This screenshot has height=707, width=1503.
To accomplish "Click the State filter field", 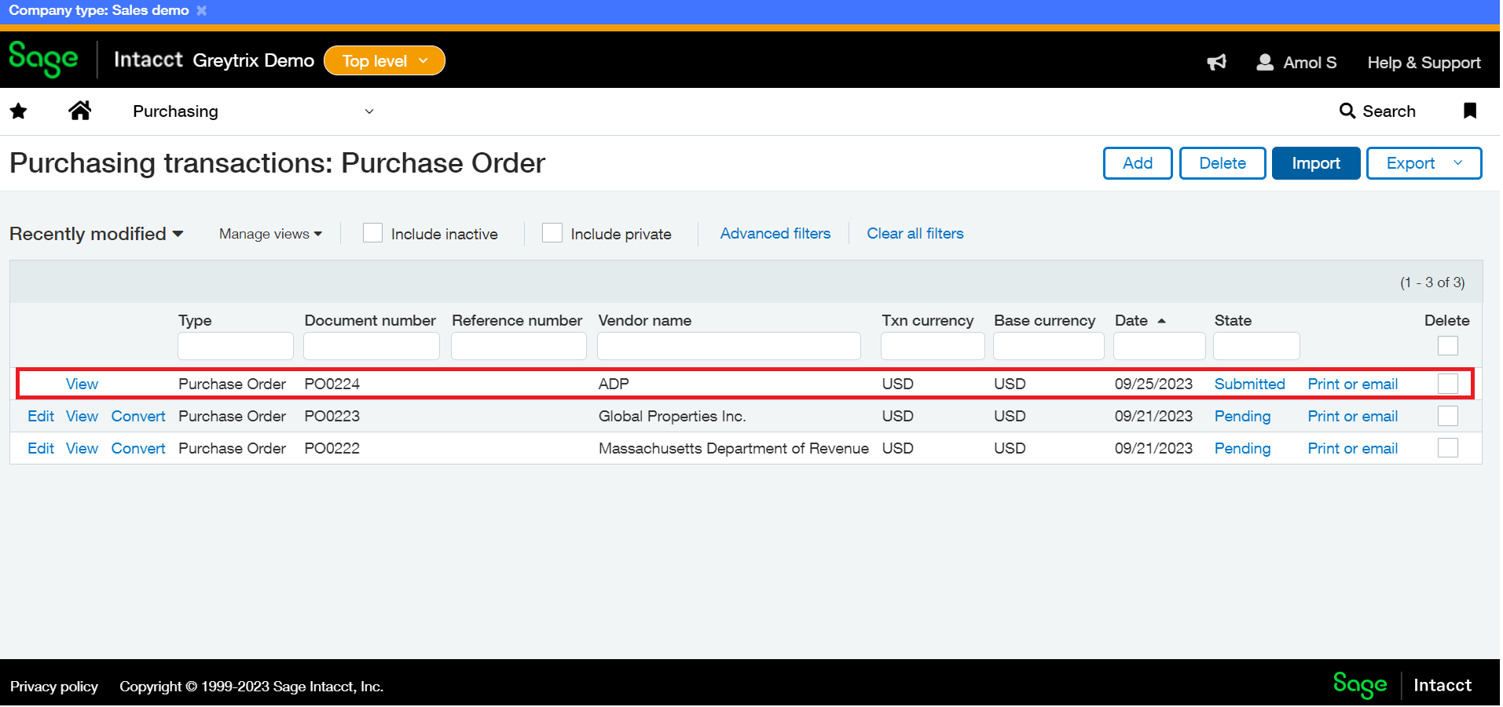I will 1256,346.
